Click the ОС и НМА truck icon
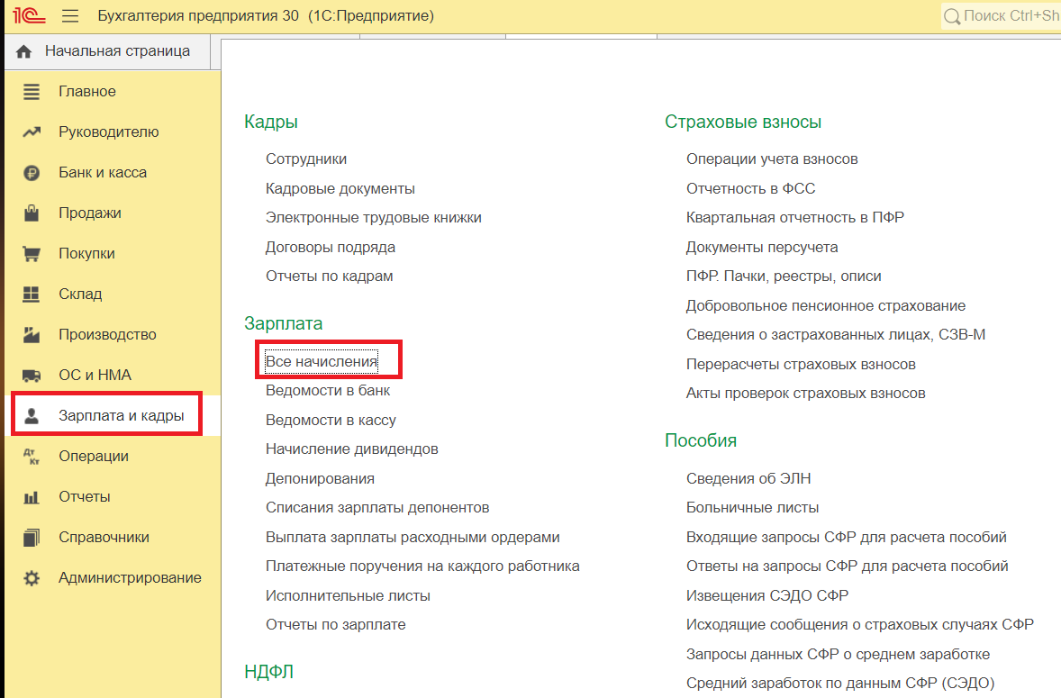This screenshot has height=698, width=1061. 32,376
